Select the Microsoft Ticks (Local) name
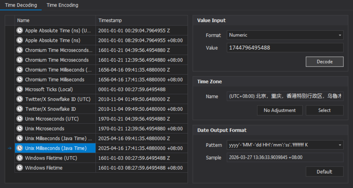Viewport: 353px width, 188px height. [x=49, y=89]
